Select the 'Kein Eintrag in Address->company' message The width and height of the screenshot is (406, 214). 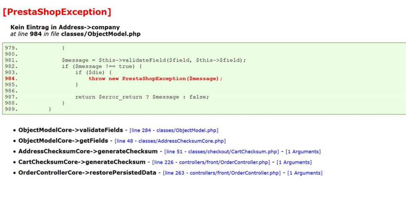click(x=65, y=27)
